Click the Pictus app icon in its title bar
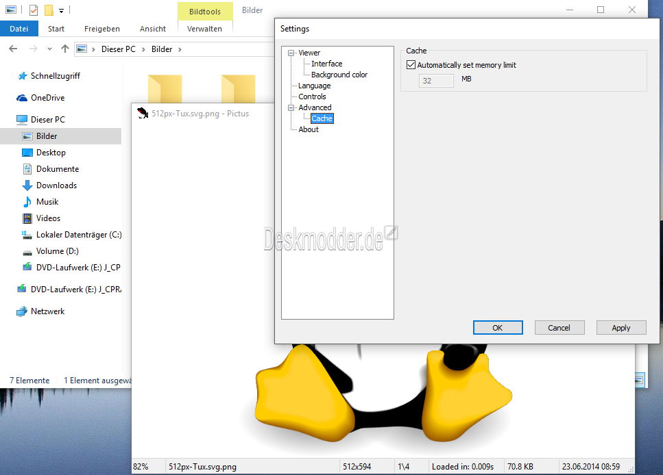The height and width of the screenshot is (475, 663). 143,113
